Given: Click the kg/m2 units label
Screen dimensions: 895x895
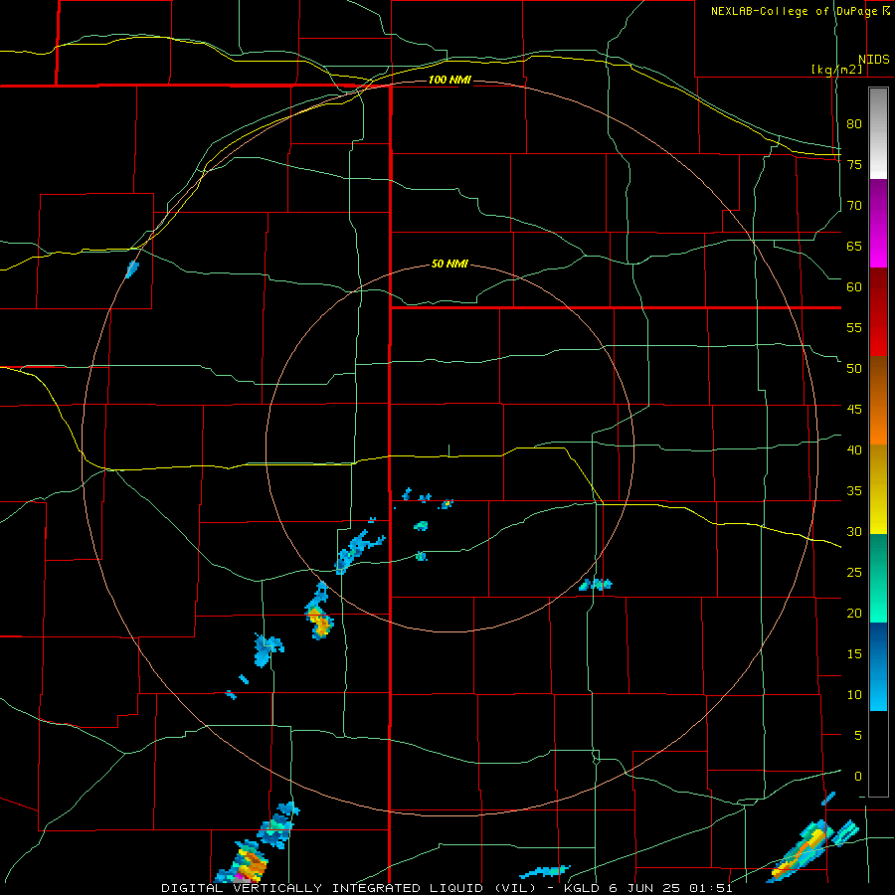Looking at the screenshot, I should [836, 70].
